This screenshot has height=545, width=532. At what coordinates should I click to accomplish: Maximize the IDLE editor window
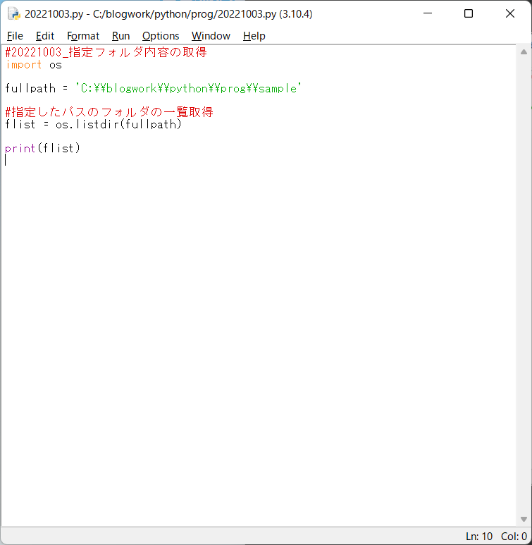point(469,13)
